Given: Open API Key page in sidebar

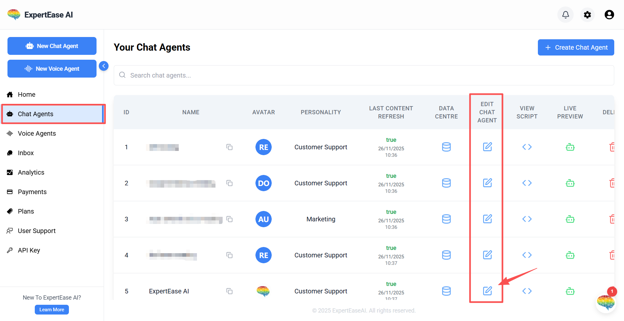Looking at the screenshot, I should (29, 250).
